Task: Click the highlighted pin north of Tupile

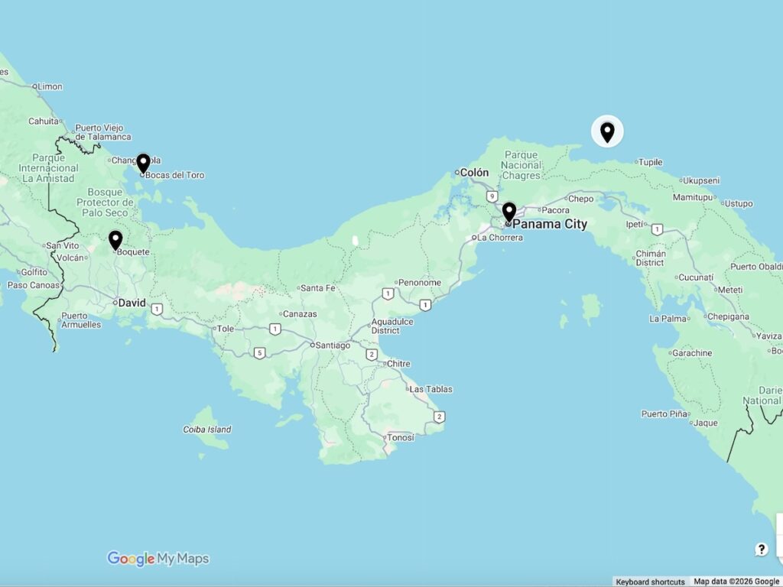Action: point(607,132)
